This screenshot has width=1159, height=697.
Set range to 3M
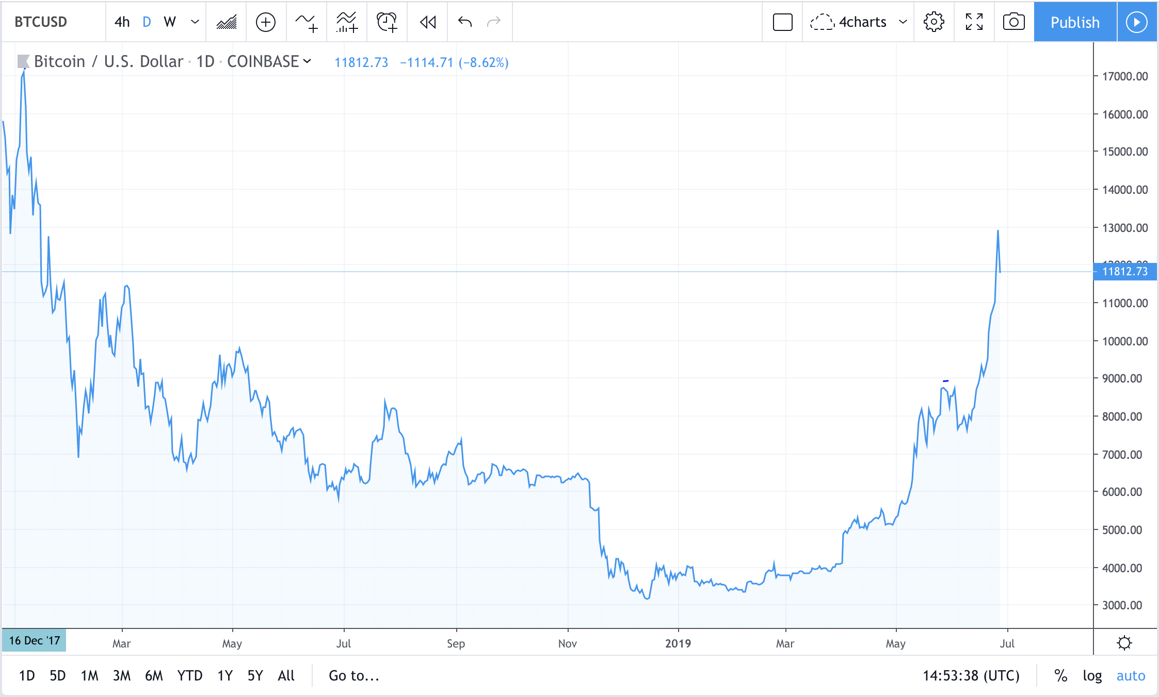(122, 675)
